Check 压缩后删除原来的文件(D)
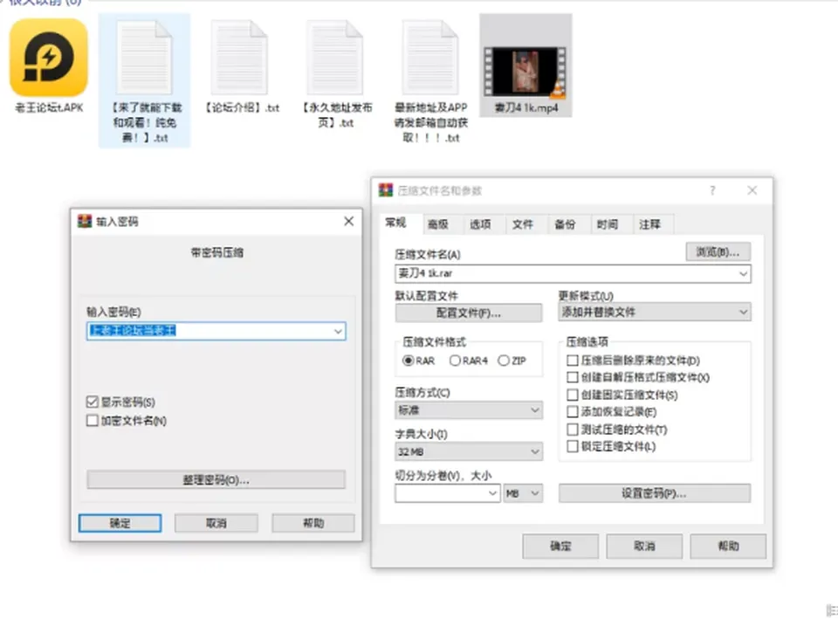Image resolution: width=838 pixels, height=619 pixels. [573, 361]
